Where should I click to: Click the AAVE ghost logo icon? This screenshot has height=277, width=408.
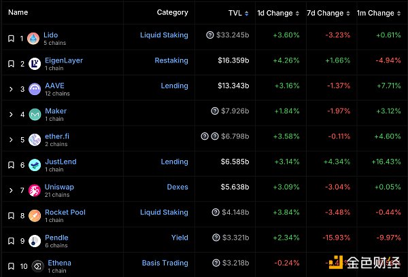pyautogui.click(x=34, y=89)
